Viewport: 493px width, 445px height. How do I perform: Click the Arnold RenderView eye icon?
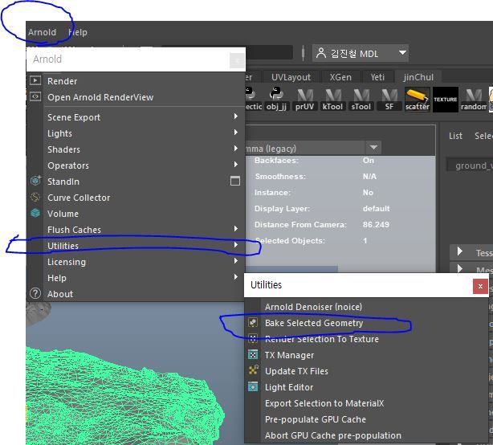[35, 96]
